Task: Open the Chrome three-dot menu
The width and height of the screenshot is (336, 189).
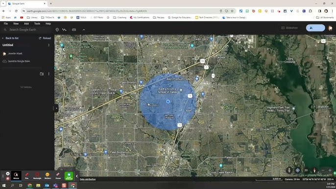Action: (333, 11)
